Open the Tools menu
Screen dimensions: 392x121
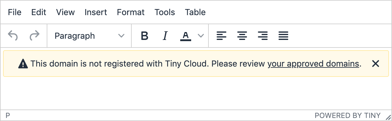coord(165,12)
